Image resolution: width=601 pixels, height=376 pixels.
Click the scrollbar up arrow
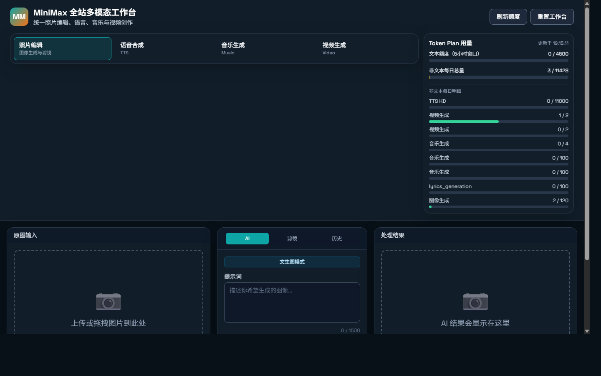pyautogui.click(x=587, y=3)
